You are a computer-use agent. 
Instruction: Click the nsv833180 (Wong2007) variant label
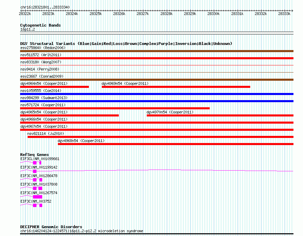[41, 62]
